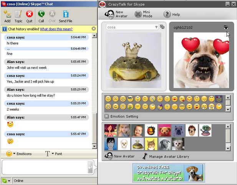Click New Avatar in CrazyTalk top toolbar
237x185 pixels.
pyautogui.click(x=116, y=14)
